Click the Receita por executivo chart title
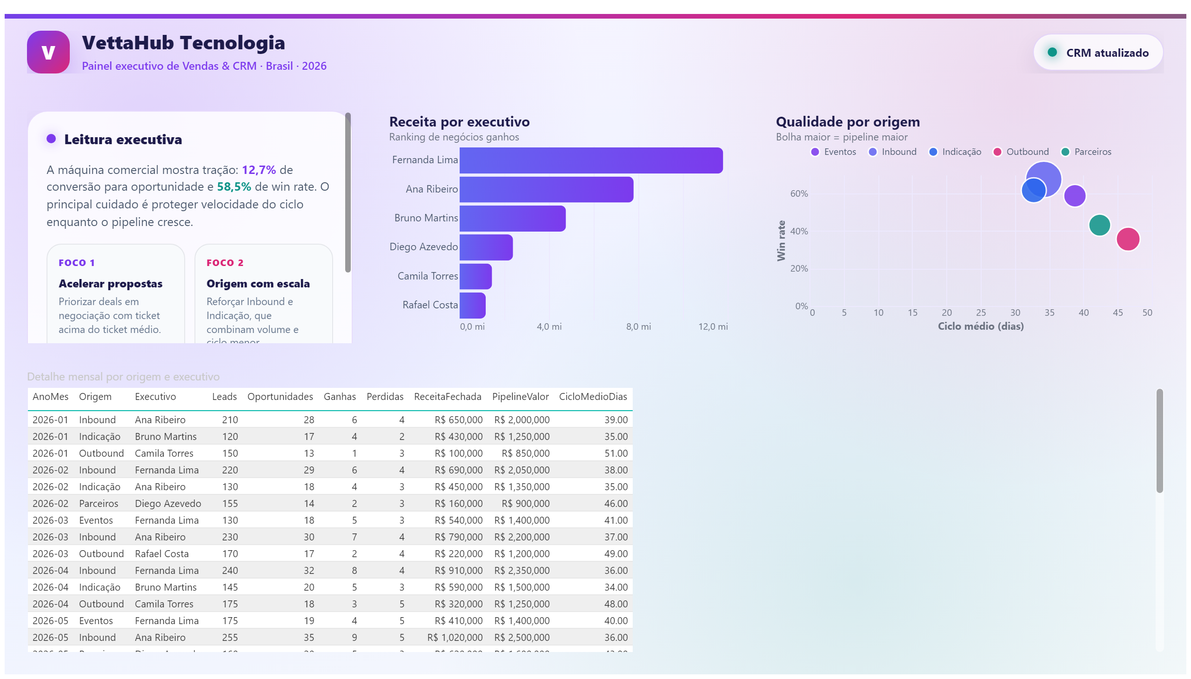This screenshot has height=679, width=1191. [460, 122]
